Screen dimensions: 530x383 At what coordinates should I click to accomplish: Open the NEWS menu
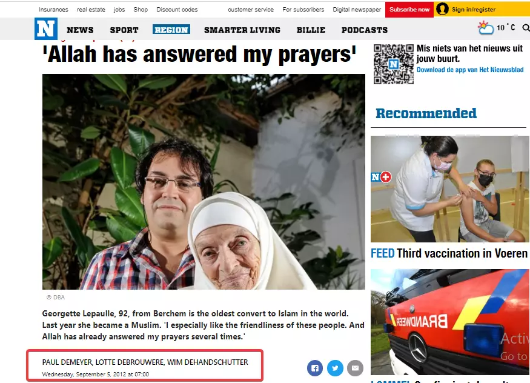point(80,30)
